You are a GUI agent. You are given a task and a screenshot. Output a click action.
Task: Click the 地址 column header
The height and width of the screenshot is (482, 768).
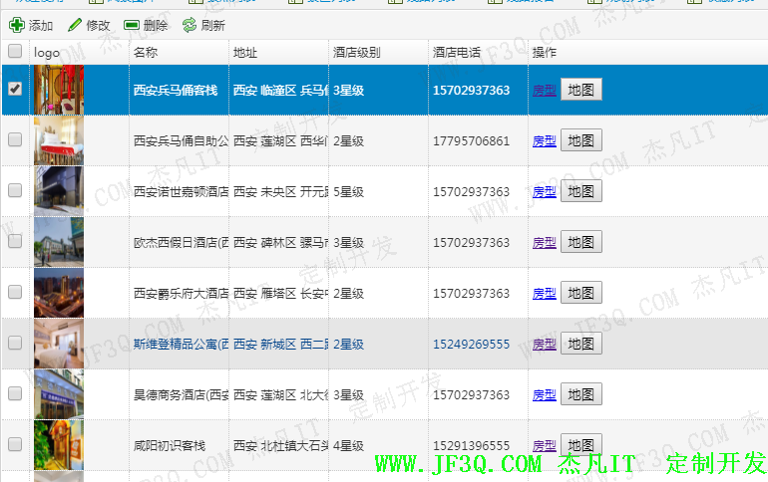click(x=244, y=52)
